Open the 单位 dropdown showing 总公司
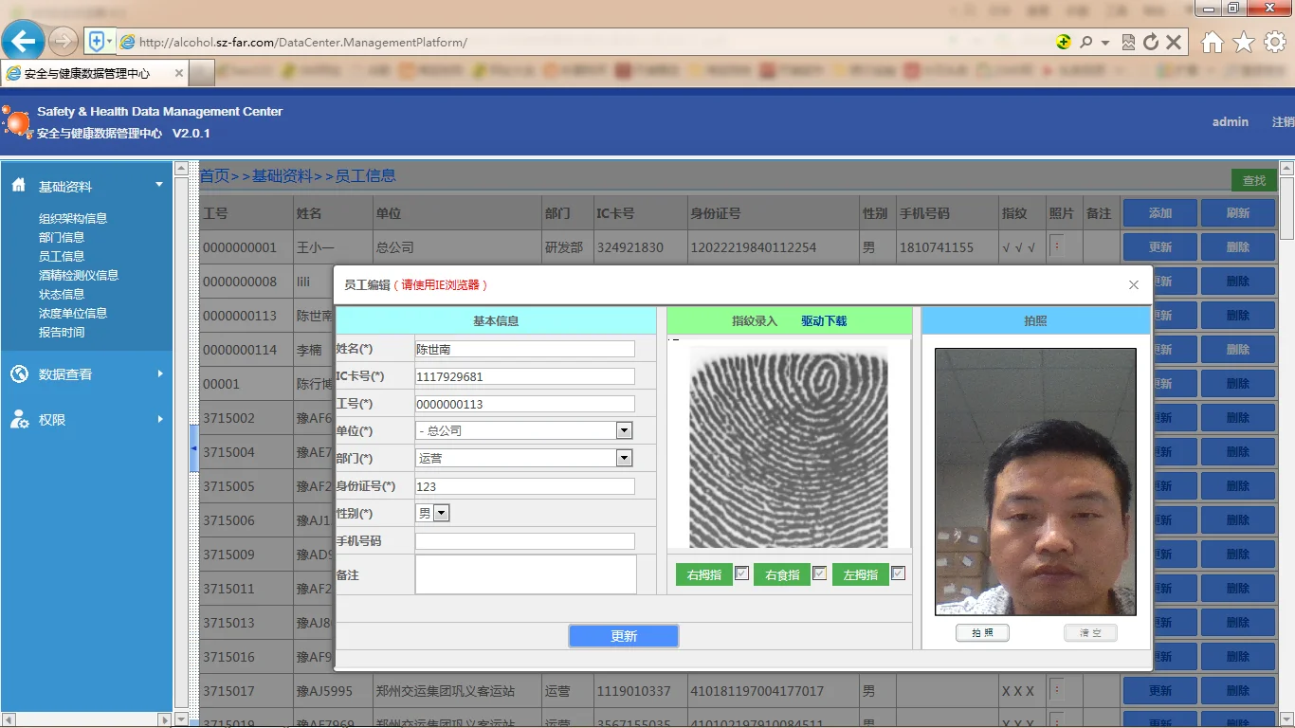The height and width of the screenshot is (728, 1295). point(623,430)
